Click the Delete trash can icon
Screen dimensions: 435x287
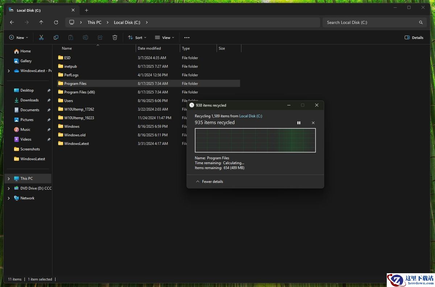coord(115,37)
